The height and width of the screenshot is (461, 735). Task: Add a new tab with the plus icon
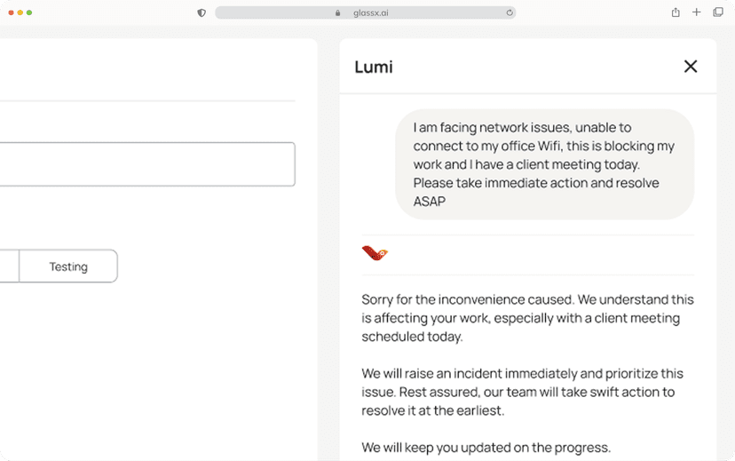(x=696, y=12)
